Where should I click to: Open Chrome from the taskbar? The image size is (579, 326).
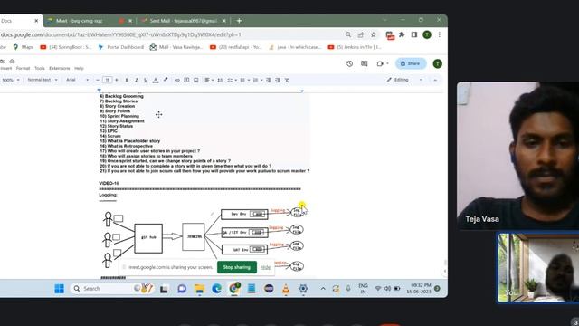click(x=234, y=288)
